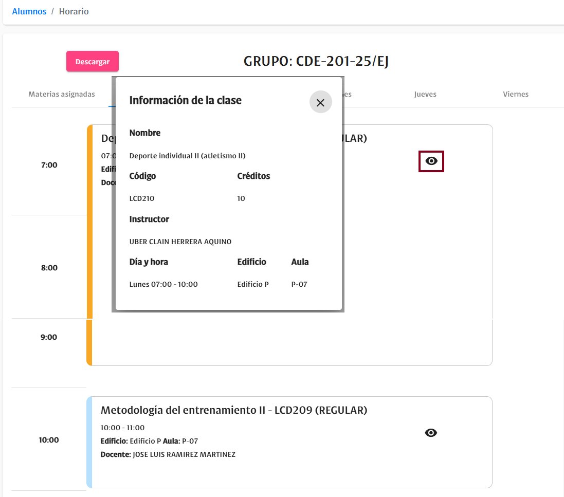Click the 10:00 time slot label
Image resolution: width=564 pixels, height=497 pixels.
pyautogui.click(x=49, y=440)
